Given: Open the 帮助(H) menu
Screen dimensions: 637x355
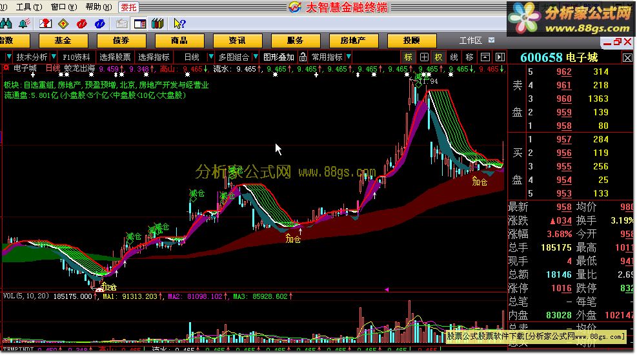Looking at the screenshot, I should click(x=99, y=7).
